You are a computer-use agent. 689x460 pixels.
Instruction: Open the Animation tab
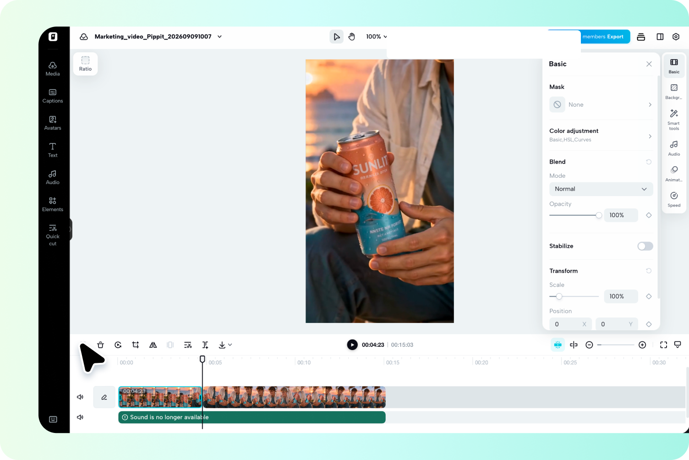coord(674,174)
